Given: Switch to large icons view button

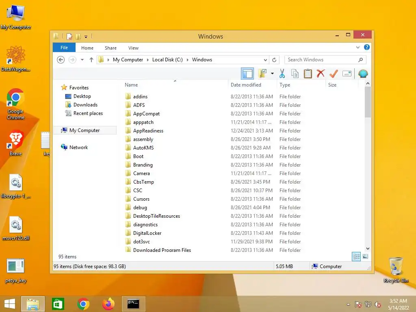Looking at the screenshot, I should tap(365, 257).
